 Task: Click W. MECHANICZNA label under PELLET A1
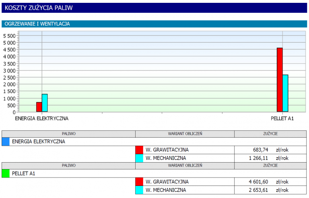point(166,190)
